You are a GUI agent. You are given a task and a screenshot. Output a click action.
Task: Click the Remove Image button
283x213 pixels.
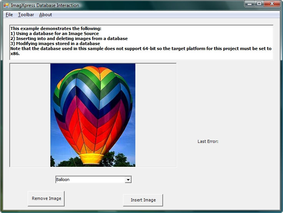tap(46, 198)
